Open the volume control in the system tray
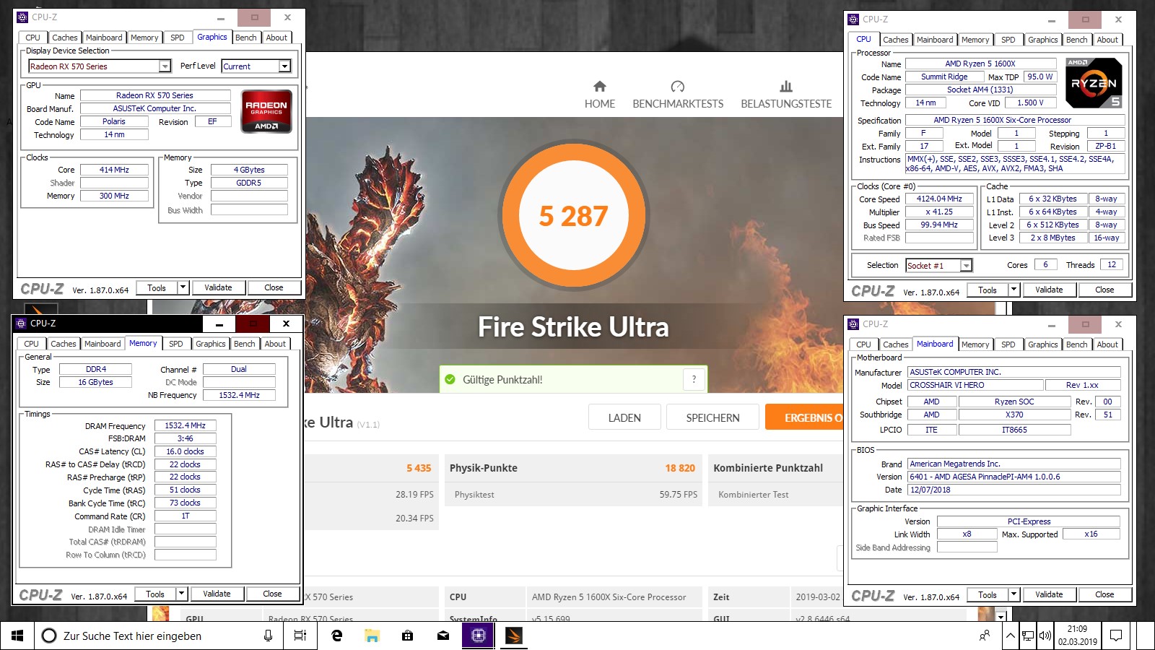This screenshot has width=1155, height=650. 1045,636
